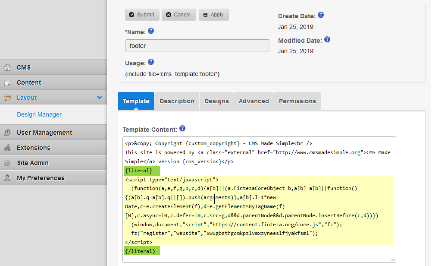Expand the Content sidebar section
This screenshot has height=266, width=432.
coord(29,82)
